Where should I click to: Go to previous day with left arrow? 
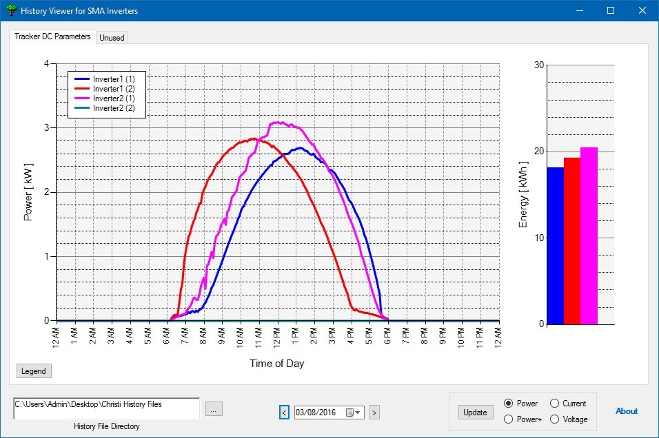[284, 413]
